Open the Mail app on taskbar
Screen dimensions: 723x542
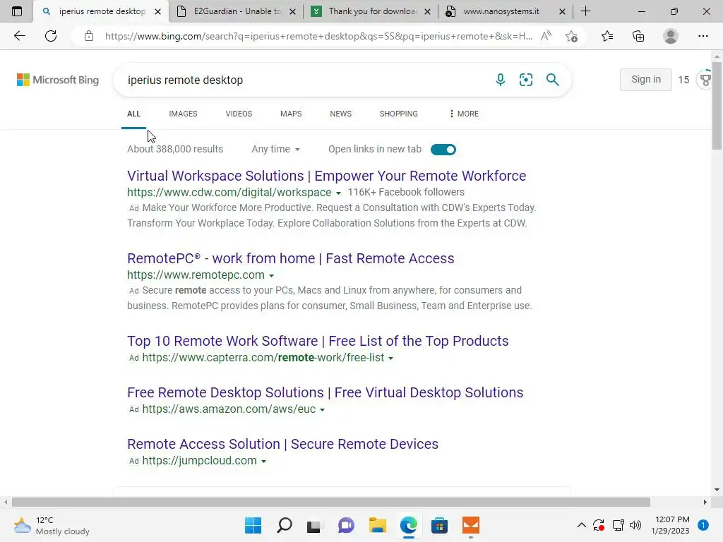pyautogui.click(x=471, y=525)
